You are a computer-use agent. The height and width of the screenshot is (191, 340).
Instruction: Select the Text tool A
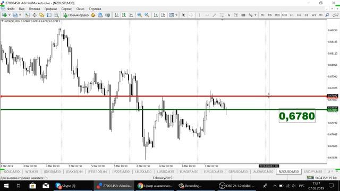pyautogui.click(x=228, y=15)
